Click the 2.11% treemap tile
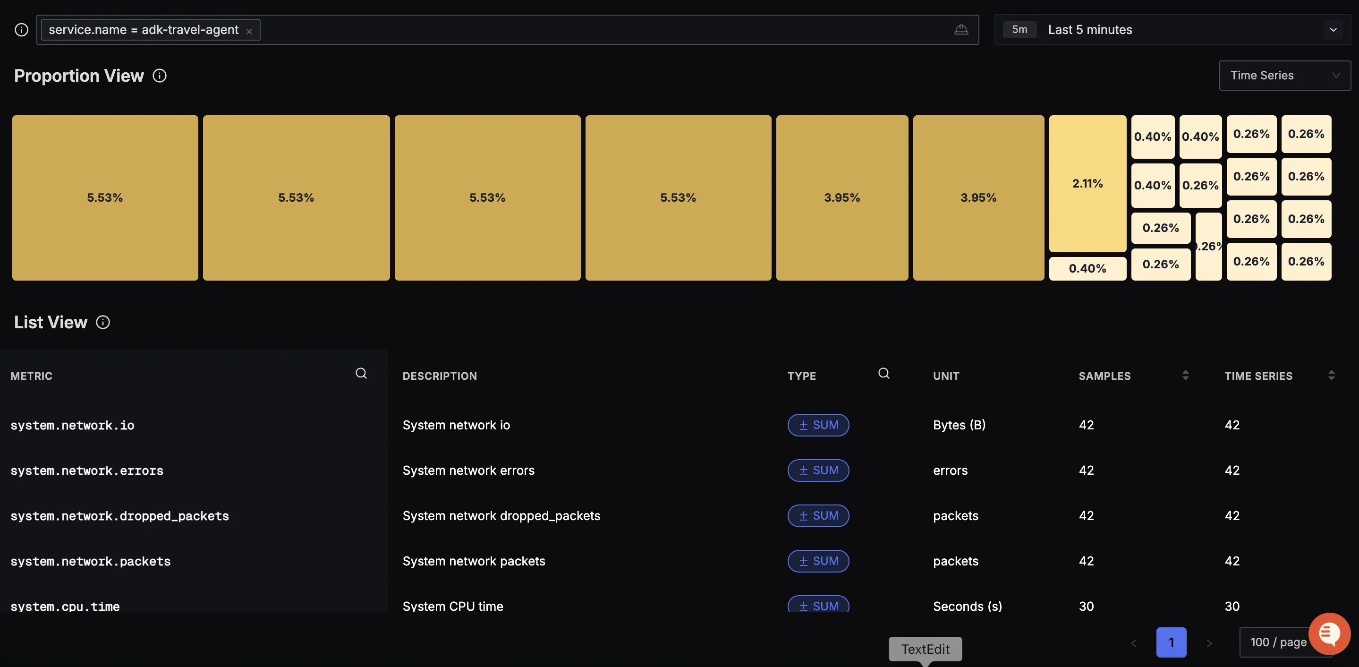The image size is (1359, 667). point(1087,183)
